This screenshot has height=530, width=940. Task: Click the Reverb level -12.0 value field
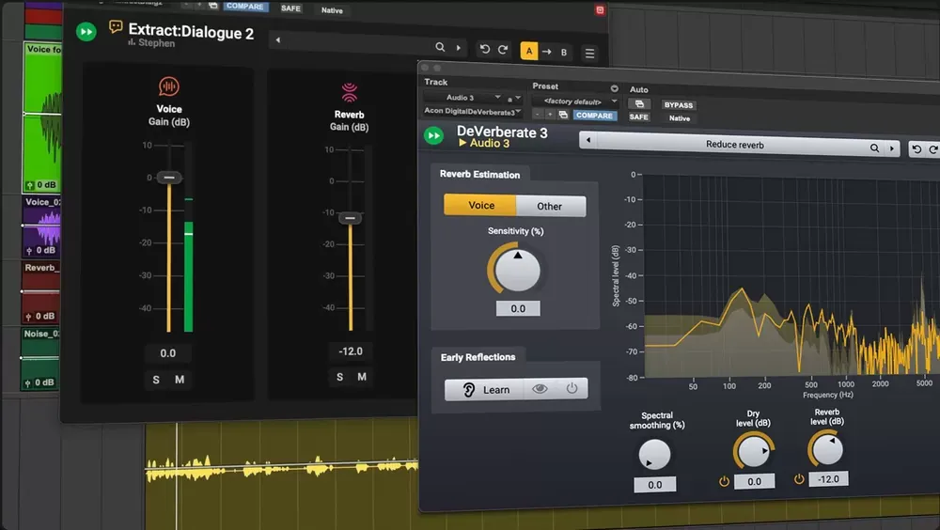pyautogui.click(x=828, y=479)
